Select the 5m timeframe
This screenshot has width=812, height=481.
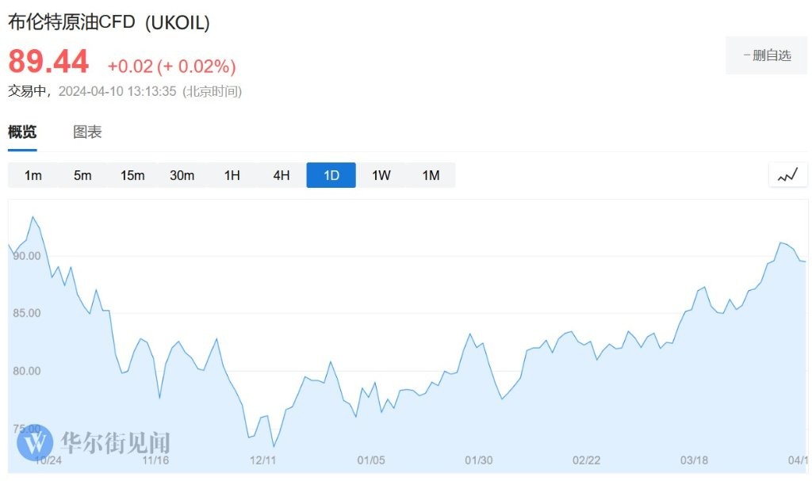coord(82,175)
